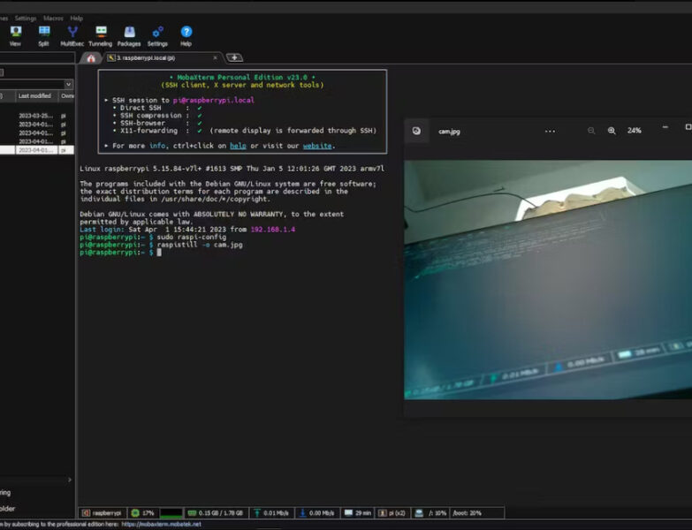Open the Macros menu

click(x=53, y=18)
